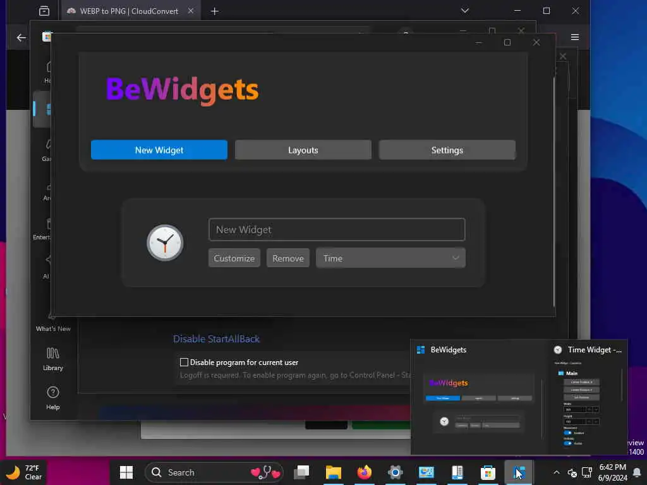Select the BeWidgets taskbar preview thumbnail
Image resolution: width=647 pixels, height=485 pixels.
479,398
